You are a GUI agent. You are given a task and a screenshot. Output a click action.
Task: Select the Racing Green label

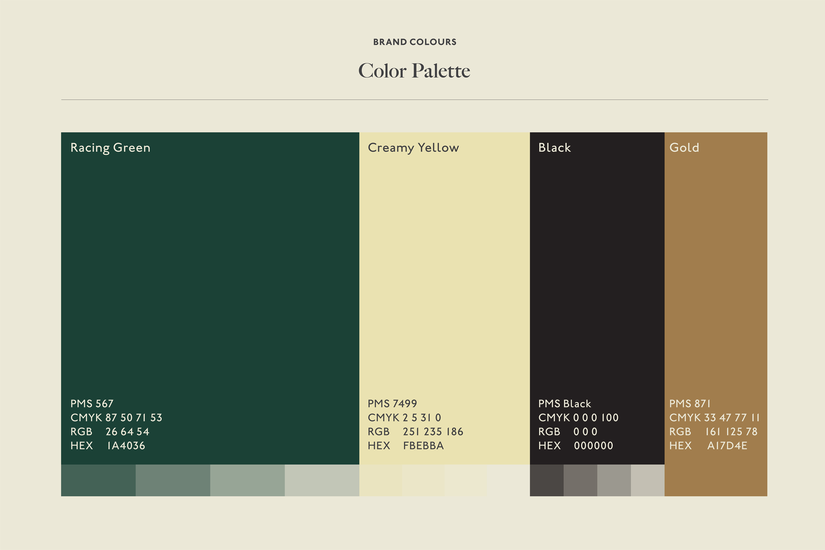[x=110, y=148]
